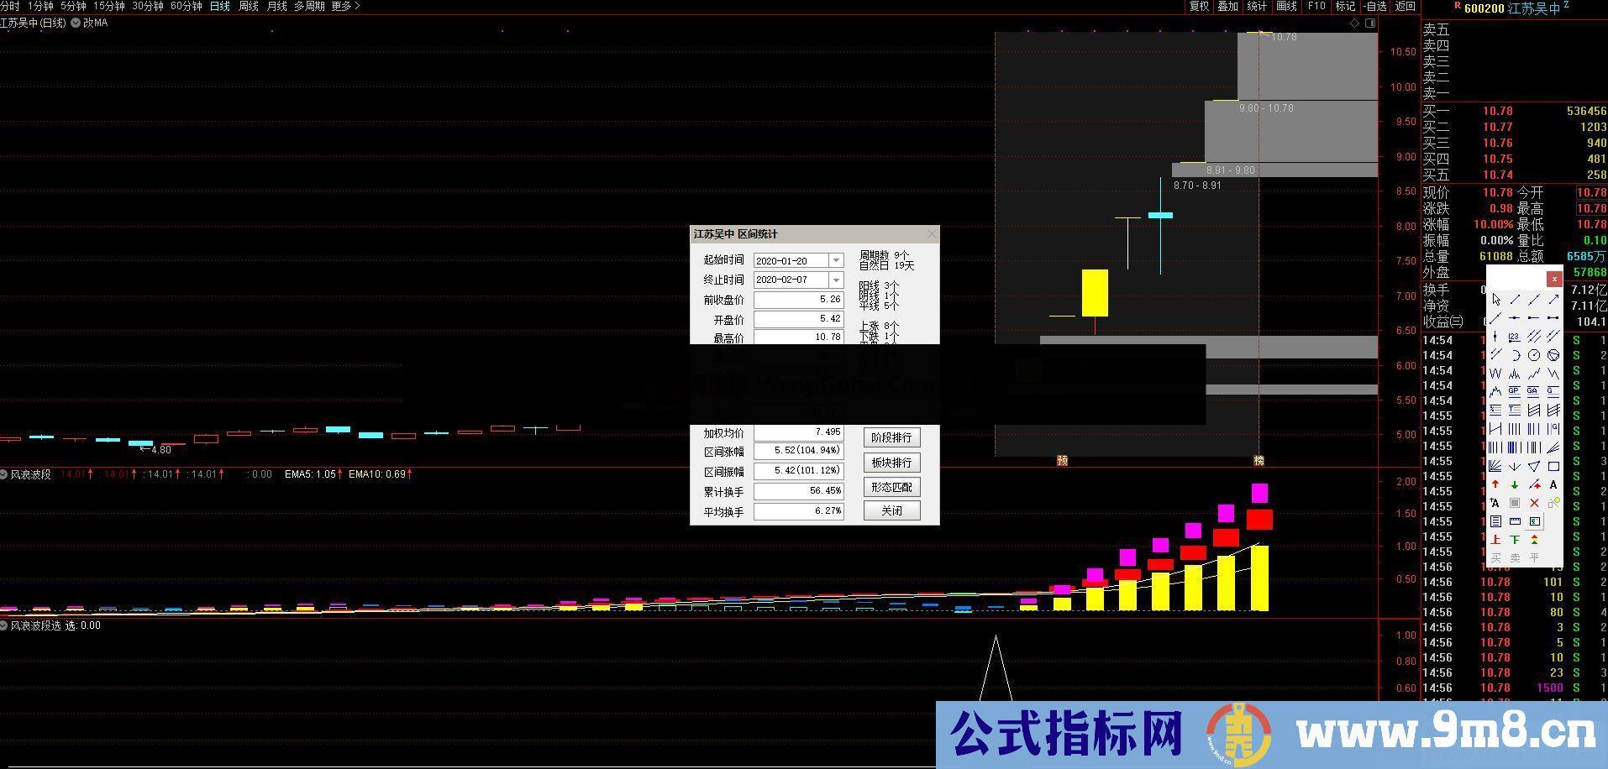Select the text annotation A tool
The width and height of the screenshot is (1608, 769).
tap(1553, 484)
